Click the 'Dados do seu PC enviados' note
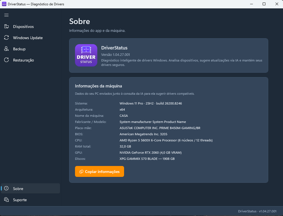 [x=135, y=94]
